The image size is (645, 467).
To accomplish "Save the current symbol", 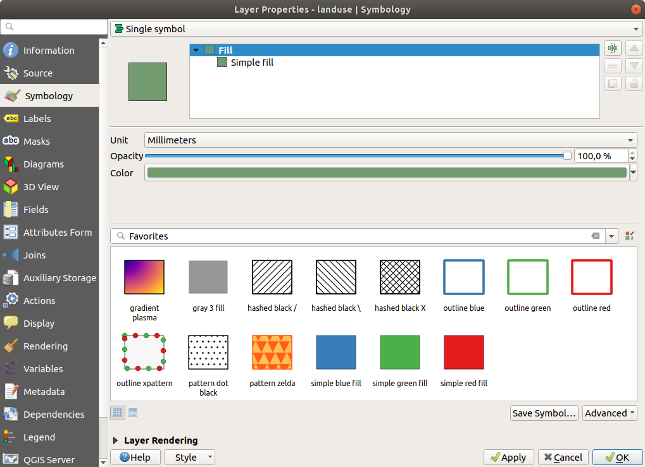I will click(x=543, y=413).
